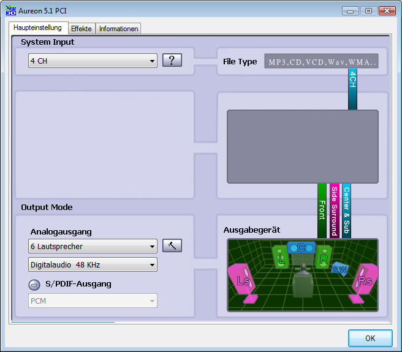Select the center C speaker icon

pos(301,247)
